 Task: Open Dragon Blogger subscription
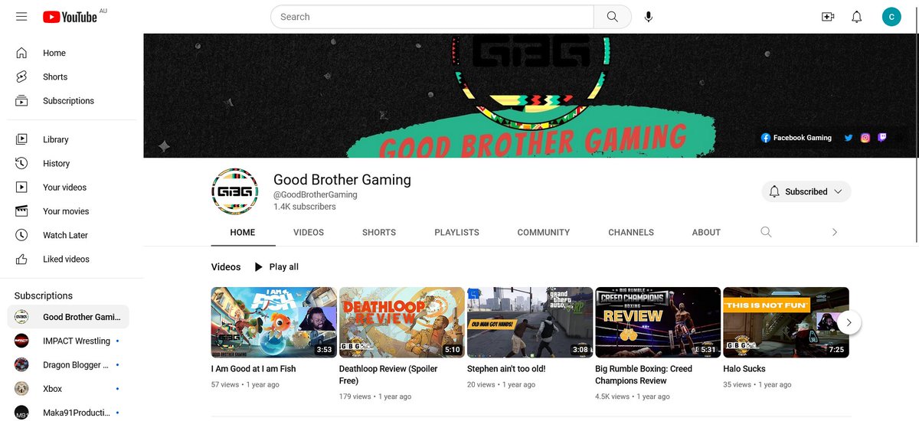[x=68, y=364]
